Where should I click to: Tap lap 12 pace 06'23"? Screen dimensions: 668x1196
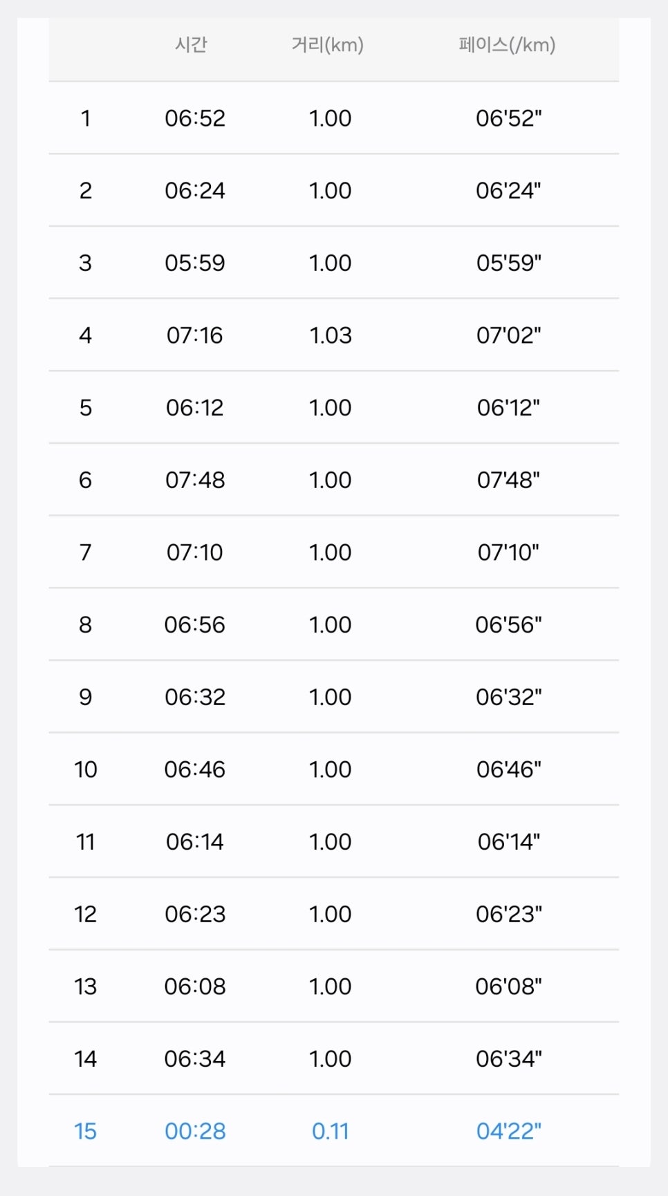coord(509,914)
